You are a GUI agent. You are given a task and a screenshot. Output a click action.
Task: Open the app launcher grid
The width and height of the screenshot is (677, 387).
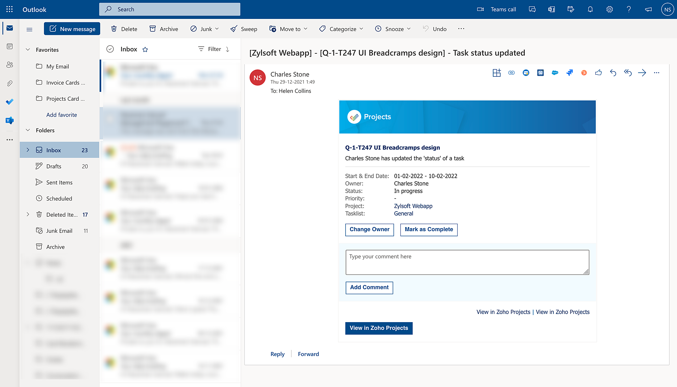(9, 9)
